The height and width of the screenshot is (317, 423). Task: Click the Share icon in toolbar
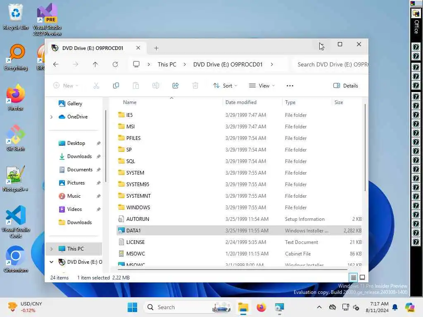tap(175, 86)
